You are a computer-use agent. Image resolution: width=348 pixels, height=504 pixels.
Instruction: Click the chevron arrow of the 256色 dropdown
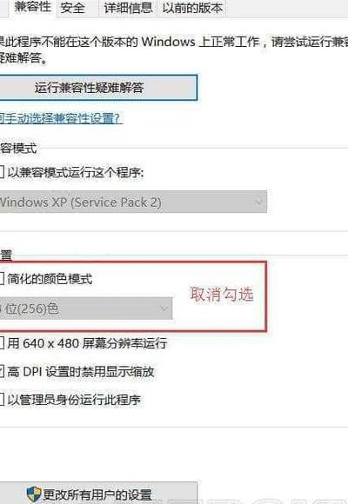click(x=164, y=308)
